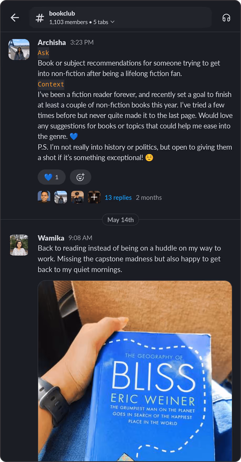
Task: Open the 13 replies thread
Action: (x=118, y=198)
